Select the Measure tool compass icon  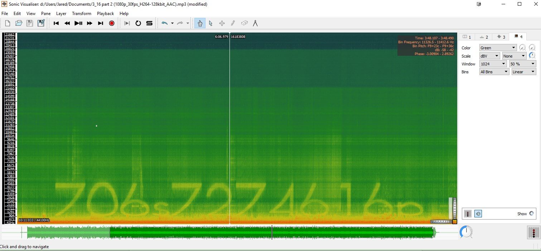[255, 23]
